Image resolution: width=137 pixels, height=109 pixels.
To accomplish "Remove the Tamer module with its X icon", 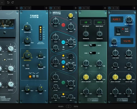I will pos(29,8).
